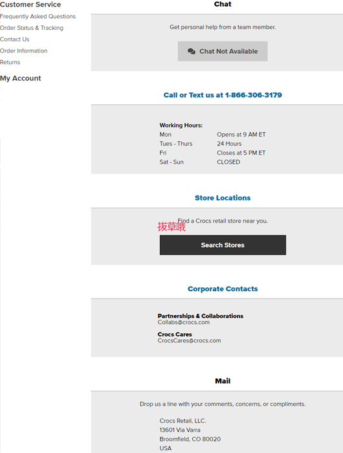Screen dimensions: 343x453
Task: Open the Store Locations heading link
Action: [223, 198]
